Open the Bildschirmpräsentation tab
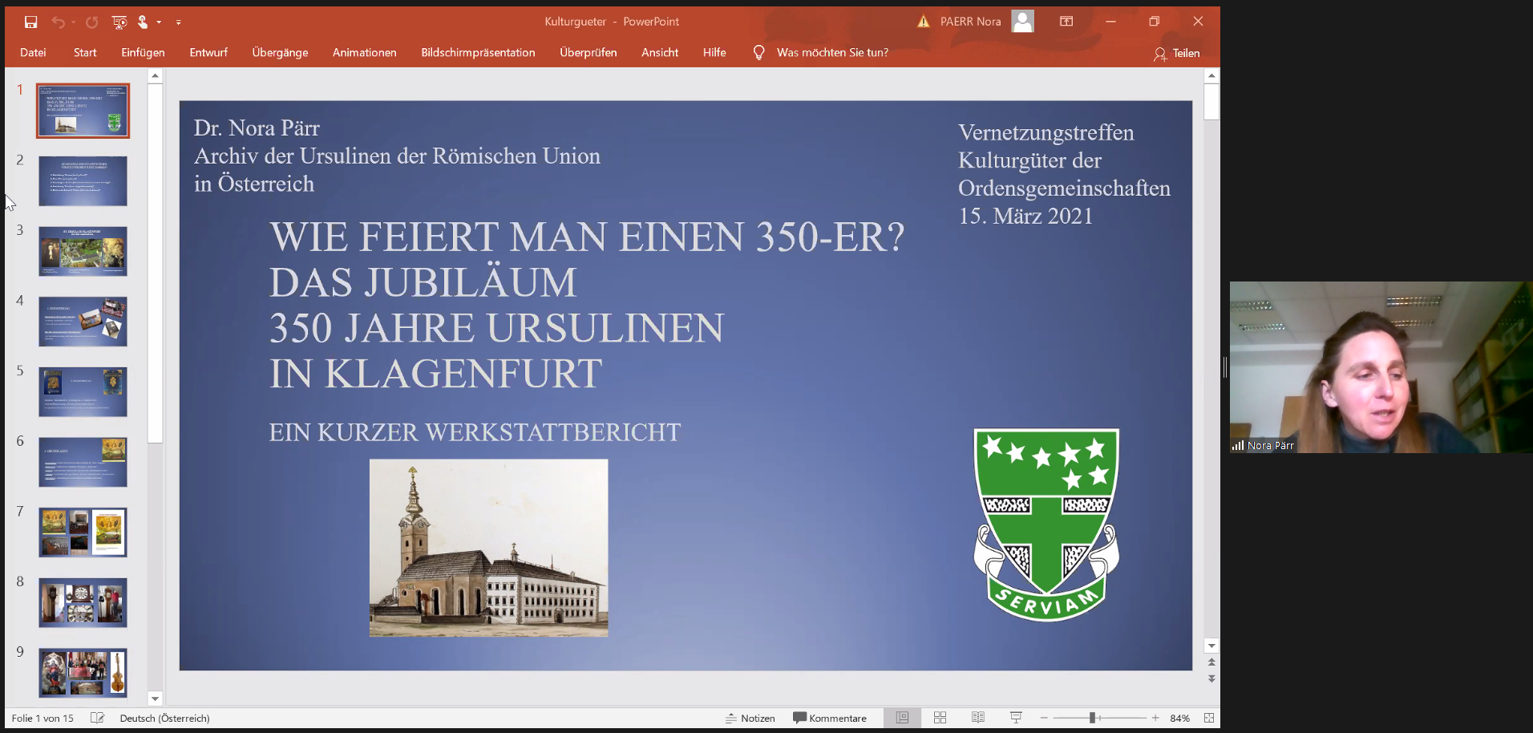This screenshot has height=733, width=1533. click(478, 52)
